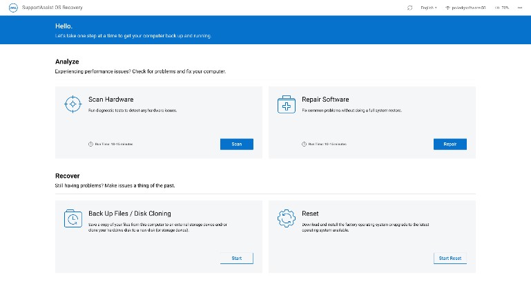531x300 pixels.
Task: Open the three-dot more options menu
Action: pos(519,8)
